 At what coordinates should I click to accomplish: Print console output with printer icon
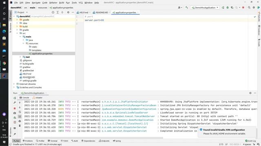[20, 121]
